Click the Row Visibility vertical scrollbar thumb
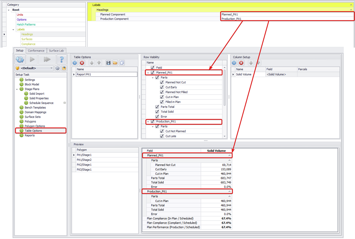The width and height of the screenshot is (355, 239). click(x=225, y=87)
